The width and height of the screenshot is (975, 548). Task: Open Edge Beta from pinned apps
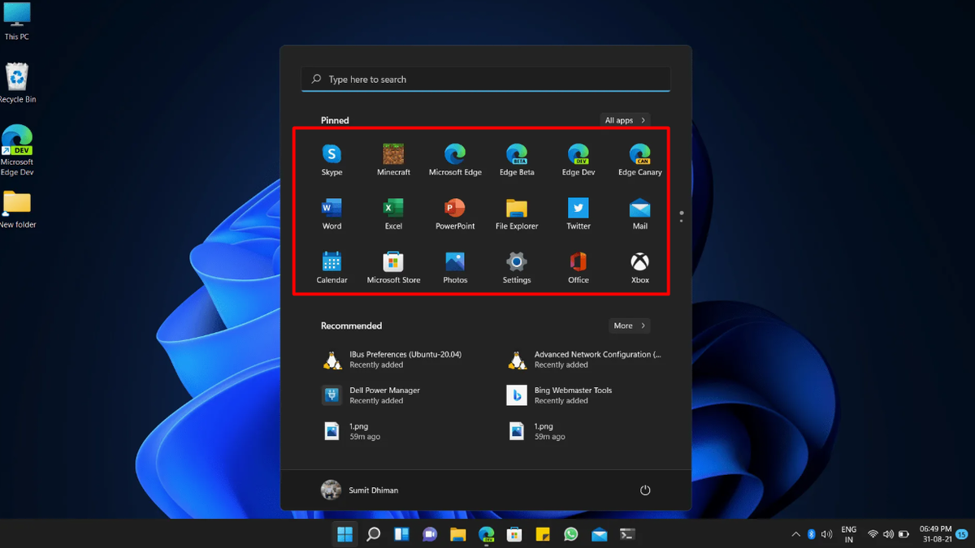[517, 159]
